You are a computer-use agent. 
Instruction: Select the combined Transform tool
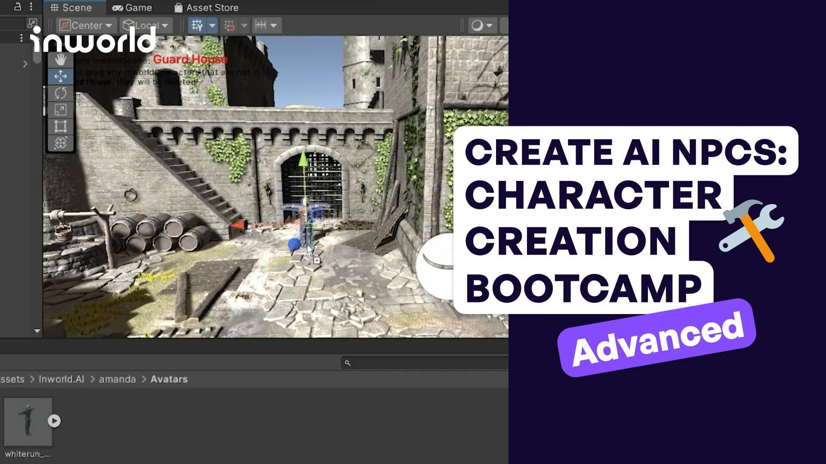pos(60,143)
